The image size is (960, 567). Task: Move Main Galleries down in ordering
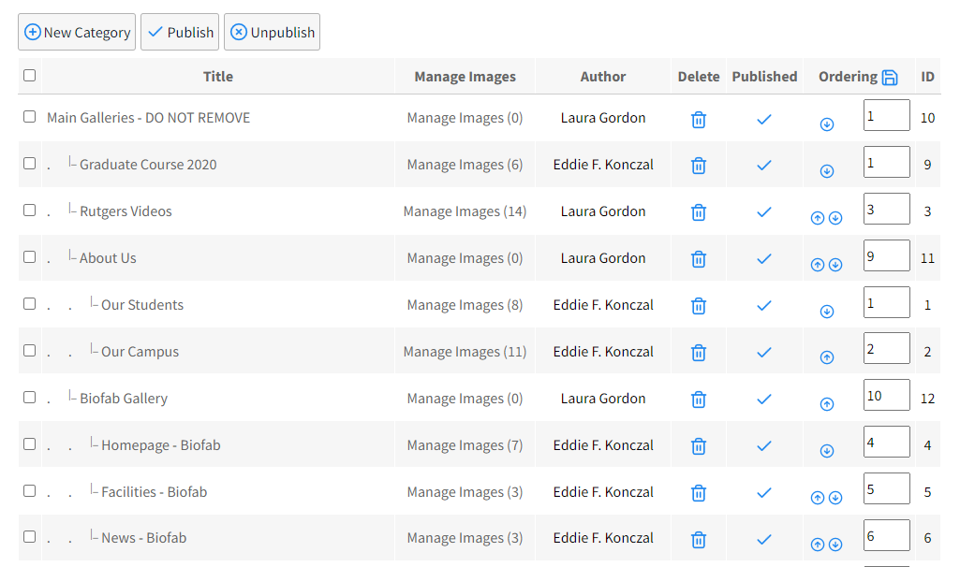click(x=826, y=124)
